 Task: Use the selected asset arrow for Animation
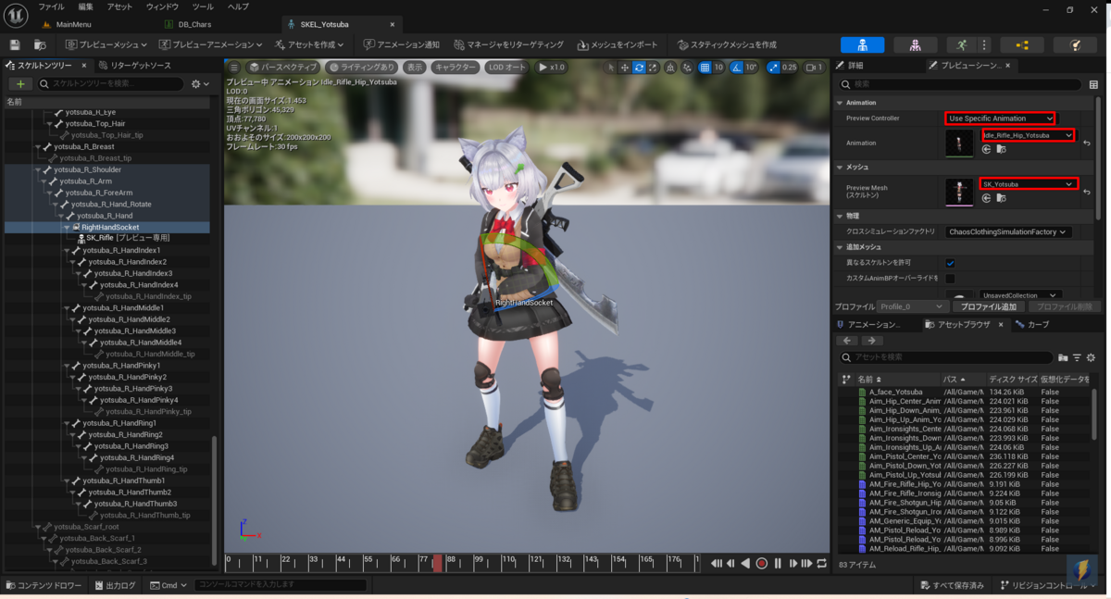[x=987, y=148]
